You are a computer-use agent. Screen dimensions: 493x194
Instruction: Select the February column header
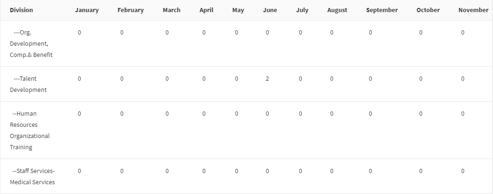click(131, 10)
